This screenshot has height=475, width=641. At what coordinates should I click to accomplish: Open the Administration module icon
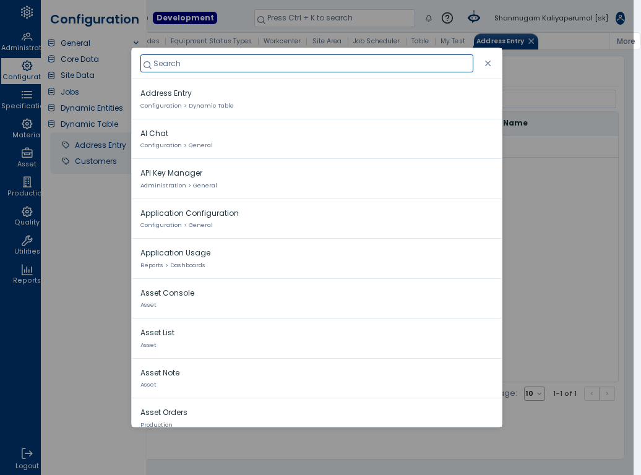(x=27, y=36)
